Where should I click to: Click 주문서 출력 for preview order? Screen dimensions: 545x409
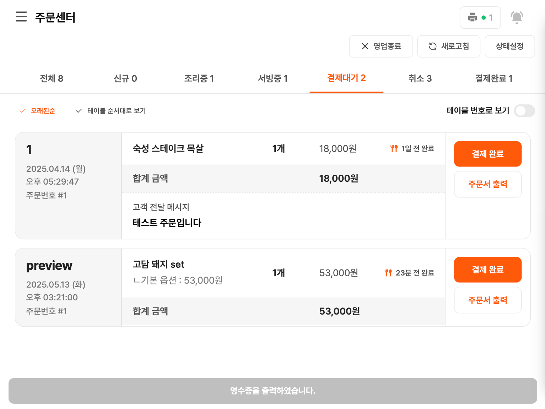(x=488, y=300)
